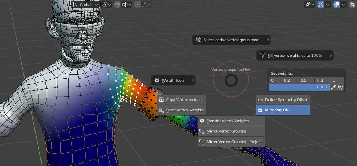
Task: Click the copy icon beside Copy Vertex weights
Action: 161,100
